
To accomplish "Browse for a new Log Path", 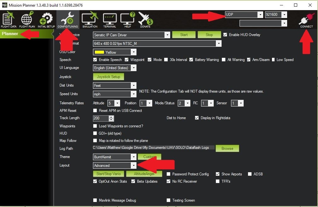I will [x=227, y=148].
